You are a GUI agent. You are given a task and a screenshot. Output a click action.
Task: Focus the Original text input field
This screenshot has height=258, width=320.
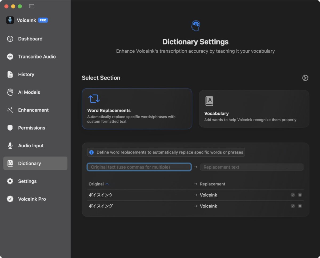click(x=139, y=167)
